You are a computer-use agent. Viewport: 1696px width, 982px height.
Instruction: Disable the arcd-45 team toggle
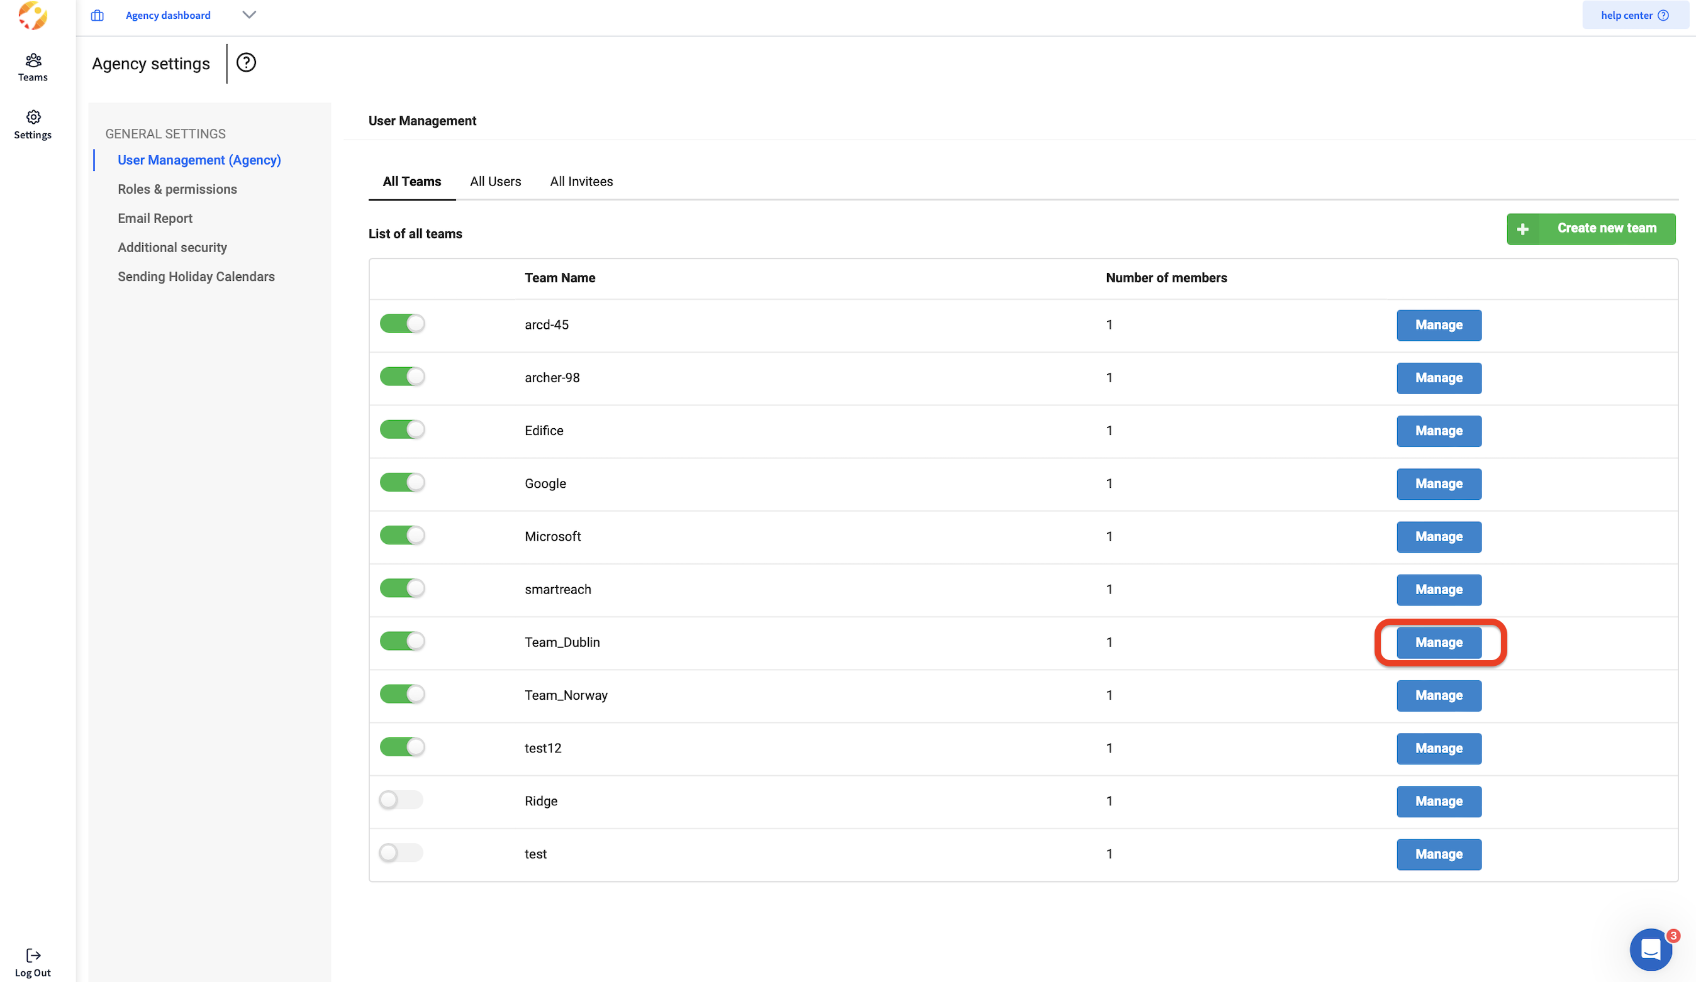[x=402, y=324]
